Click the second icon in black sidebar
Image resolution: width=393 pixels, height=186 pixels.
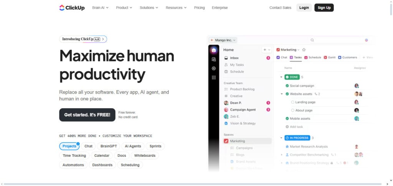(213, 59)
